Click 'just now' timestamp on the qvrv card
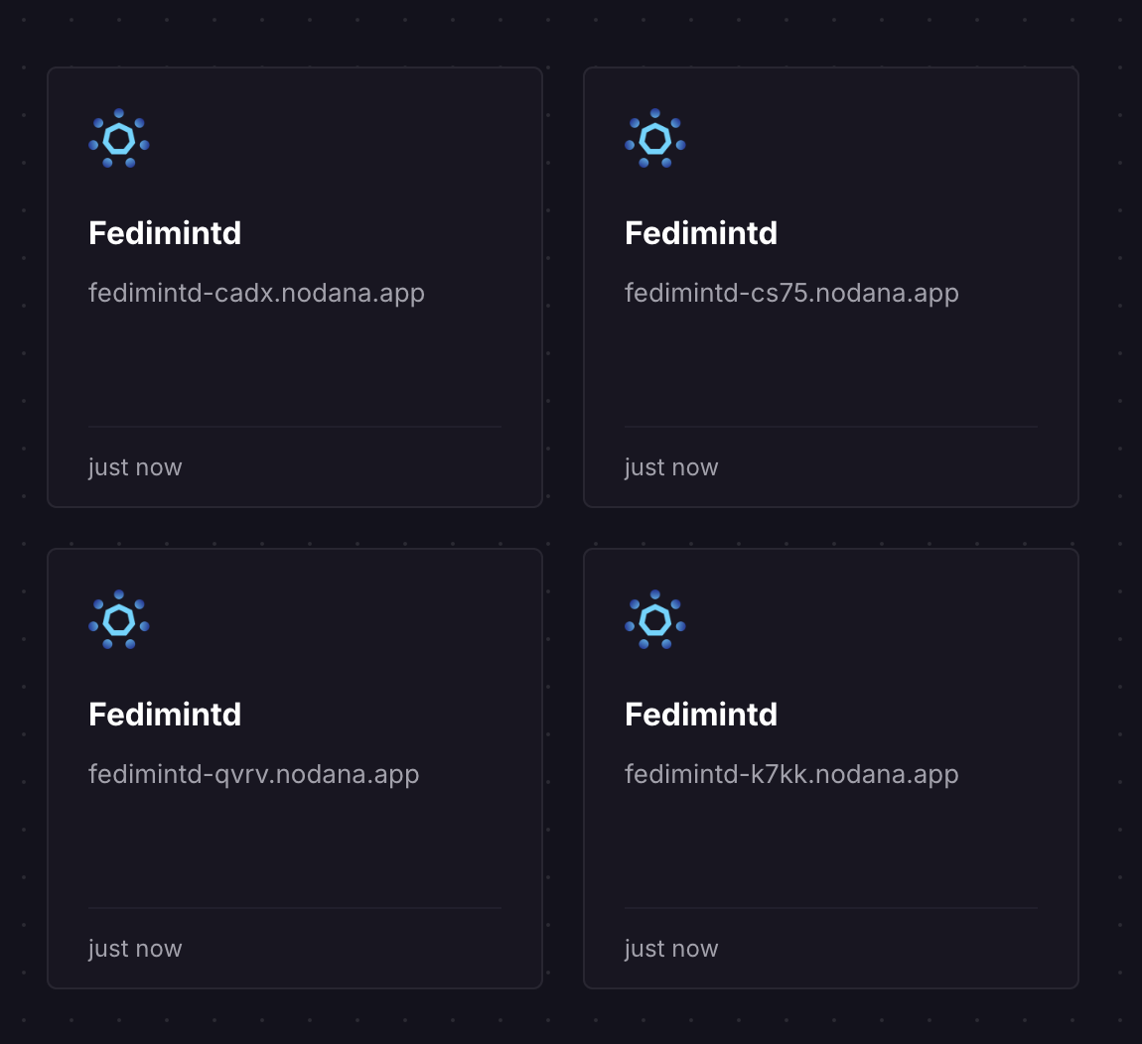This screenshot has height=1044, width=1142. (135, 949)
